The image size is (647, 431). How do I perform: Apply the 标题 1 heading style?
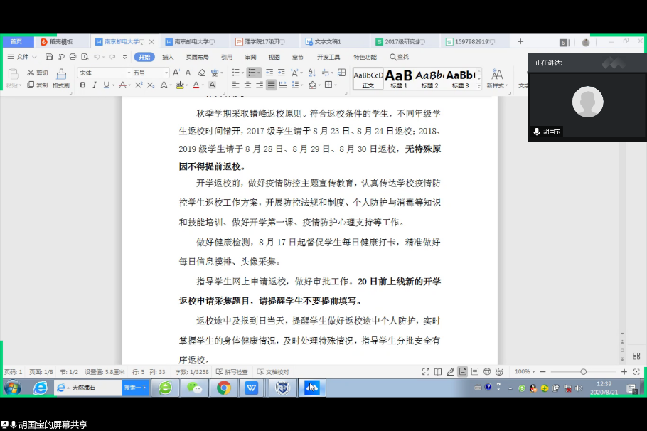pyautogui.click(x=399, y=78)
